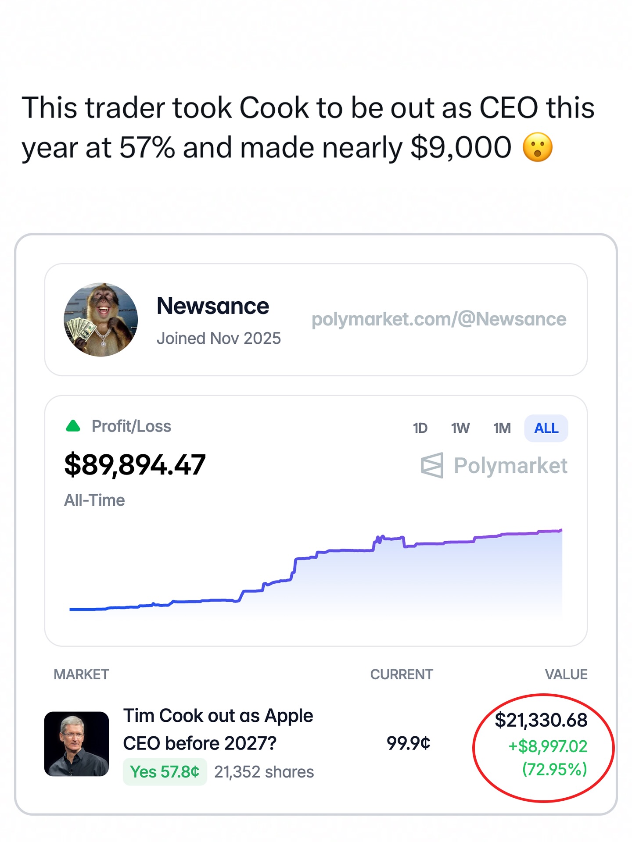This screenshot has width=632, height=842.
Task: Click the Newsance username
Action: [x=213, y=306]
